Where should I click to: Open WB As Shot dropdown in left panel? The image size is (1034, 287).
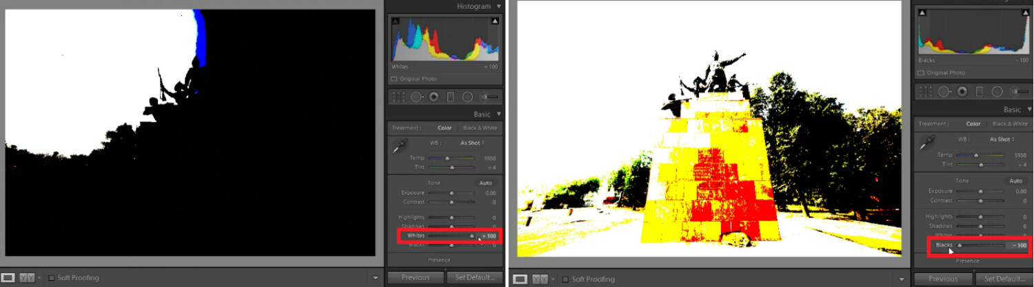coord(472,143)
